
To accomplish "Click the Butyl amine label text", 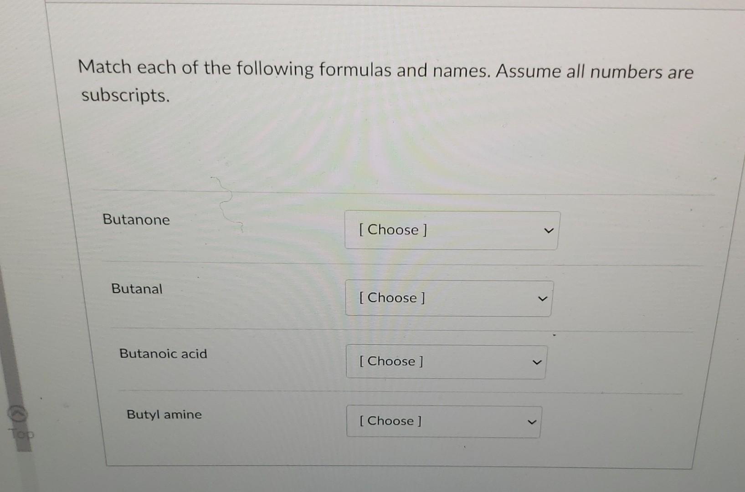I will (164, 414).
